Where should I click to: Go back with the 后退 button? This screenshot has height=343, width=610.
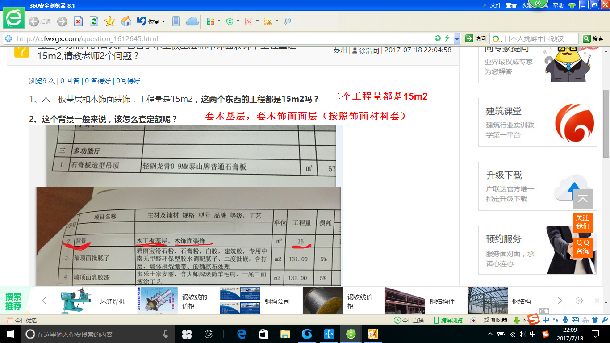[40, 21]
